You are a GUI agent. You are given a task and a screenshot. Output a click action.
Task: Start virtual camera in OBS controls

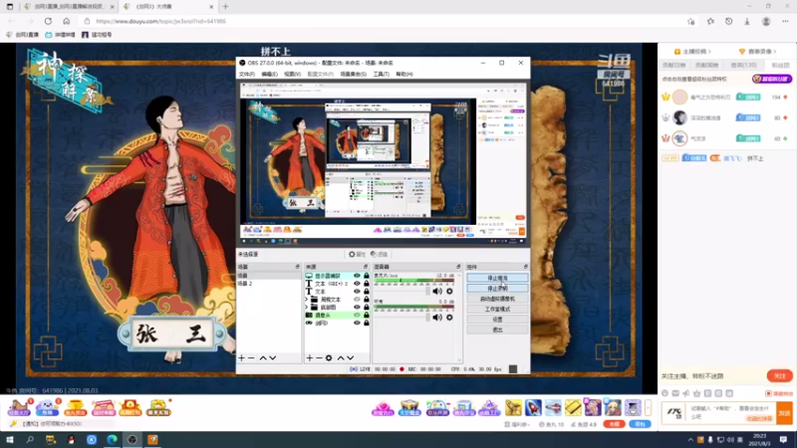[x=497, y=299]
